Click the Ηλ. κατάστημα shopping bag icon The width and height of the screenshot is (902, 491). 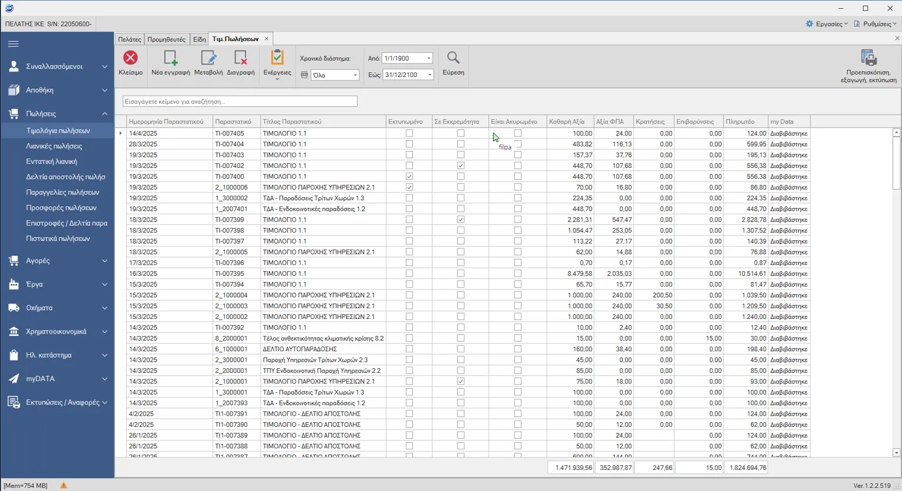click(14, 355)
